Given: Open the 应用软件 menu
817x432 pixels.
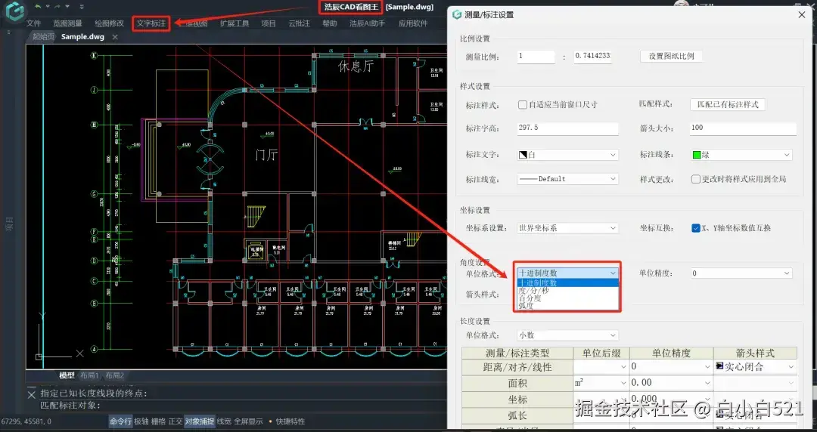Looking at the screenshot, I should 413,23.
